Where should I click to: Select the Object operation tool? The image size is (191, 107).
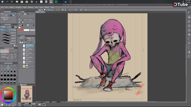click(25, 14)
